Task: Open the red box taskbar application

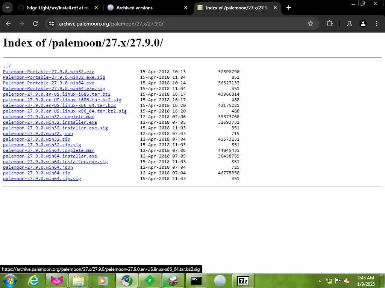Action: 173,280
